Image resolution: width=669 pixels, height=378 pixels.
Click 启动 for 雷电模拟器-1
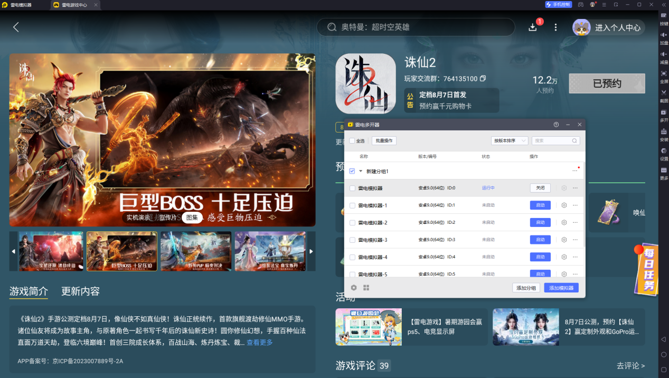point(540,205)
